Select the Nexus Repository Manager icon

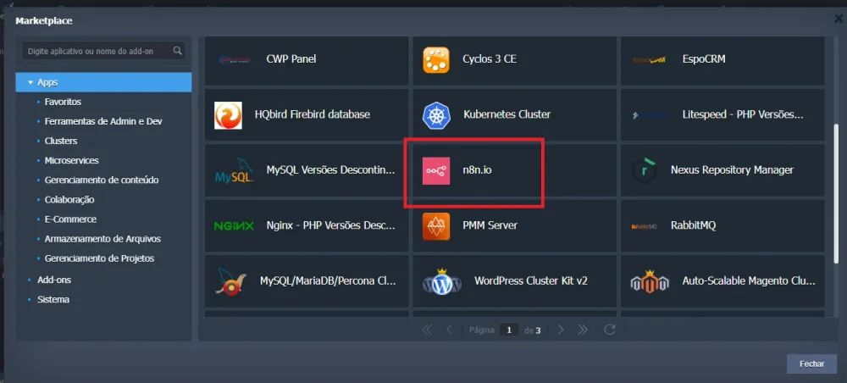pos(645,170)
